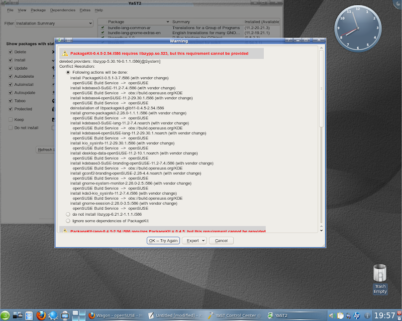Screen dimensions: 402x321
Task: Toggle the Autoupdate checkbox
Action: tap(11, 93)
